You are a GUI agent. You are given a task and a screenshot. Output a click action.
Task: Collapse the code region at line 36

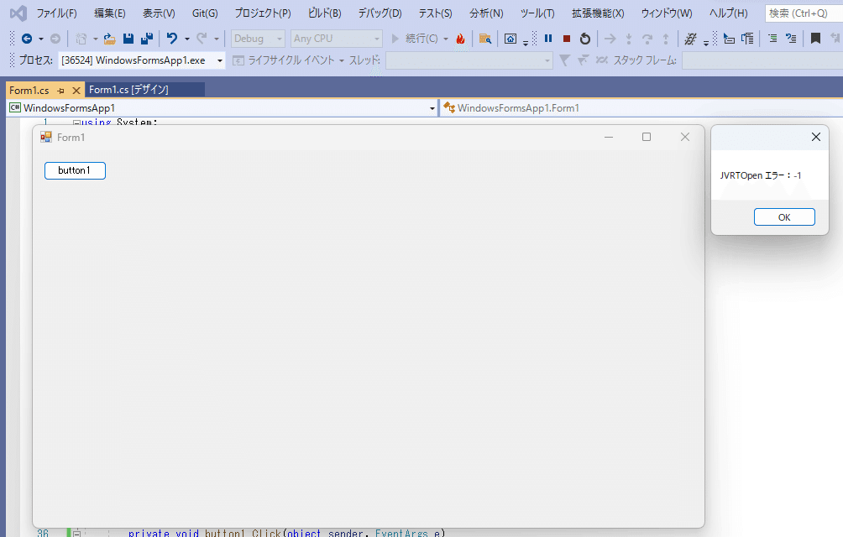click(x=76, y=534)
